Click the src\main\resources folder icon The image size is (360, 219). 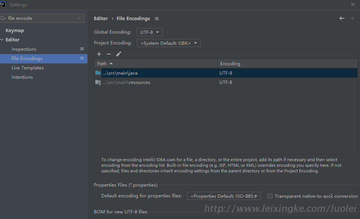point(98,82)
